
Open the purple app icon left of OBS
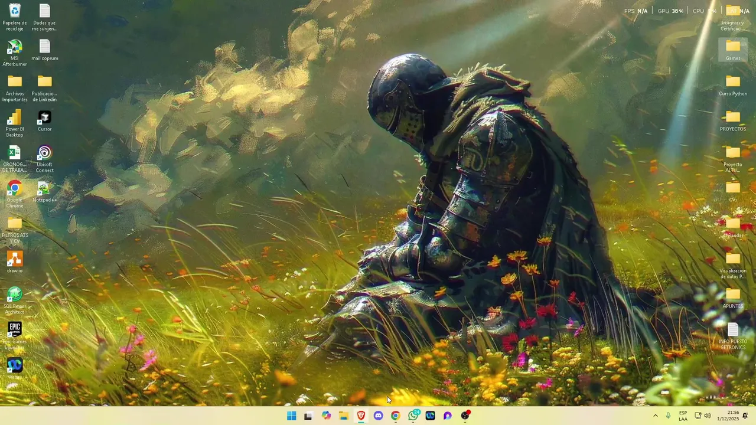point(448,416)
